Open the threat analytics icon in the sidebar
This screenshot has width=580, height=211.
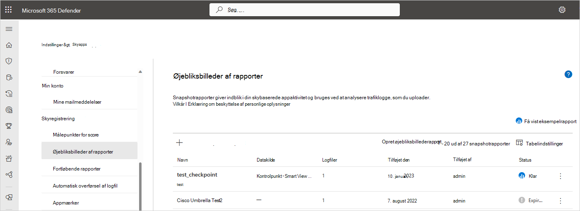coord(9,110)
